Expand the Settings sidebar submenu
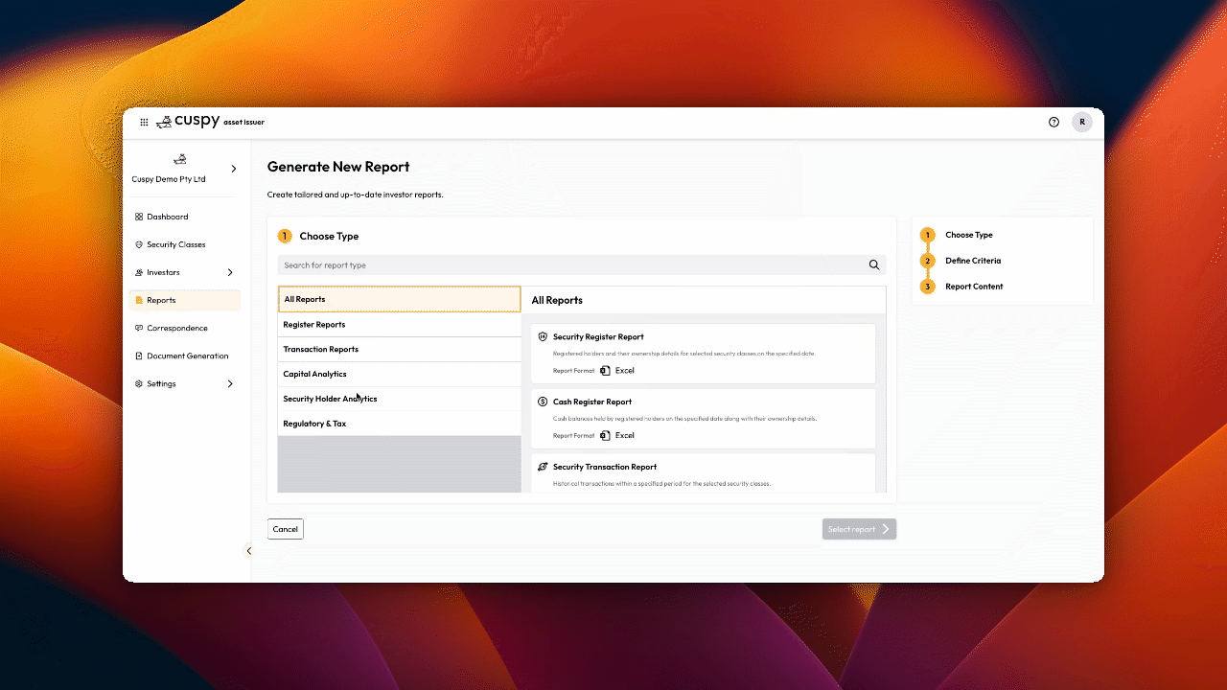 click(230, 384)
